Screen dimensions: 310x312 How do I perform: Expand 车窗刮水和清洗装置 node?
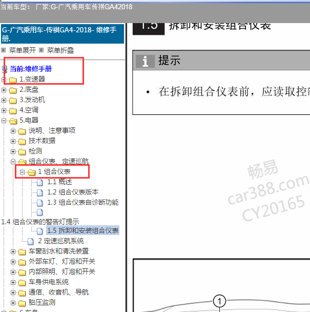(13, 252)
